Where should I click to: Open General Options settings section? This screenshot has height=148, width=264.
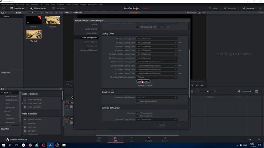[91, 42]
